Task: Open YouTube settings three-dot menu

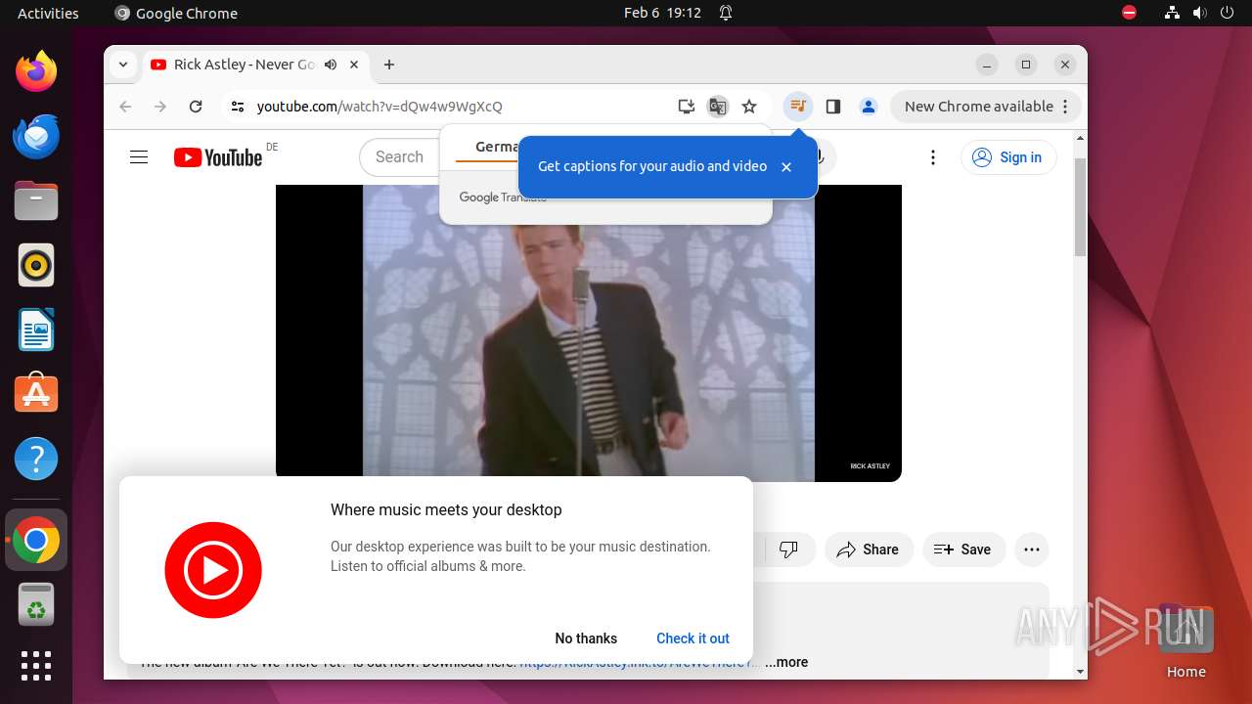Action: (933, 157)
